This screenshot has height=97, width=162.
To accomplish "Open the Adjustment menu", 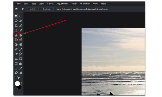I will (62, 4).
